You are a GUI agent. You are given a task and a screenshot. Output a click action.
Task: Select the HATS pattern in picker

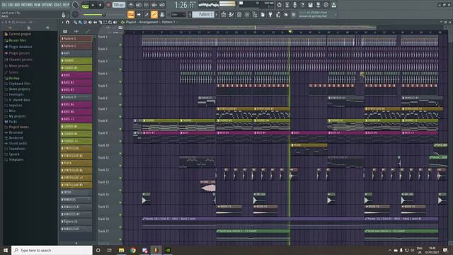[76, 53]
